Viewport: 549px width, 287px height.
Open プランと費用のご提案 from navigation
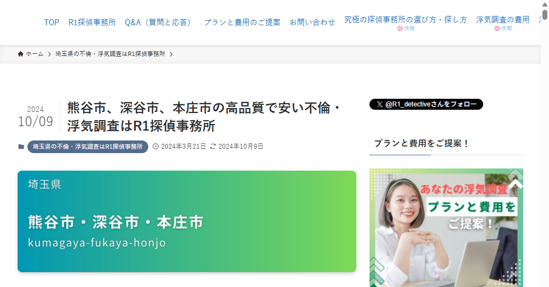(x=242, y=22)
